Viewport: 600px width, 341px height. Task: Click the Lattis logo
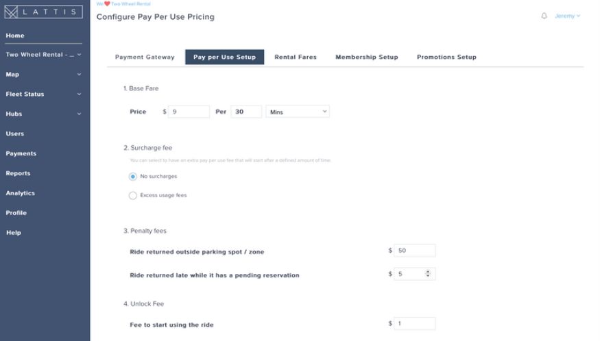coord(44,12)
